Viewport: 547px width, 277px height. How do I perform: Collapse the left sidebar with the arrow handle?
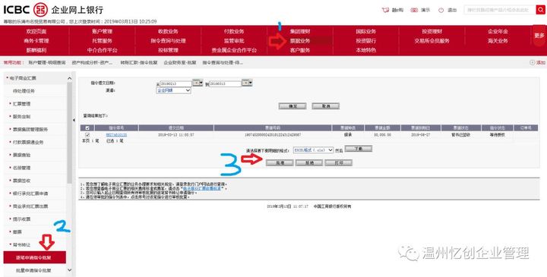(x=74, y=120)
